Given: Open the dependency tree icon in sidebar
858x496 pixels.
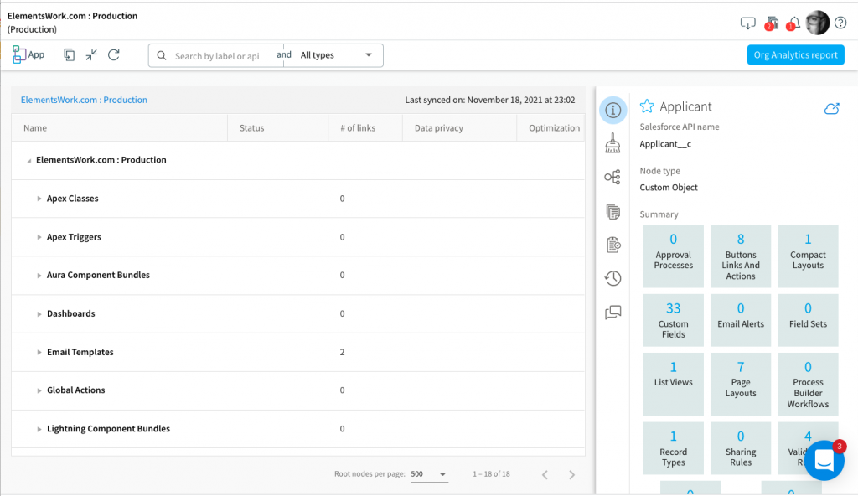Looking at the screenshot, I should click(612, 178).
